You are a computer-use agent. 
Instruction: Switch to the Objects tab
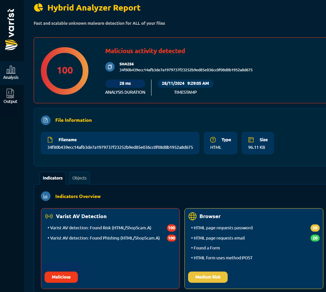79,178
